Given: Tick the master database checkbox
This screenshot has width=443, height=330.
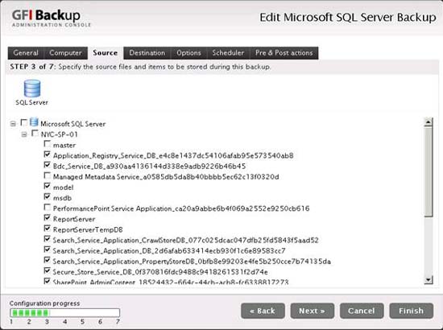Looking at the screenshot, I should coord(48,144).
